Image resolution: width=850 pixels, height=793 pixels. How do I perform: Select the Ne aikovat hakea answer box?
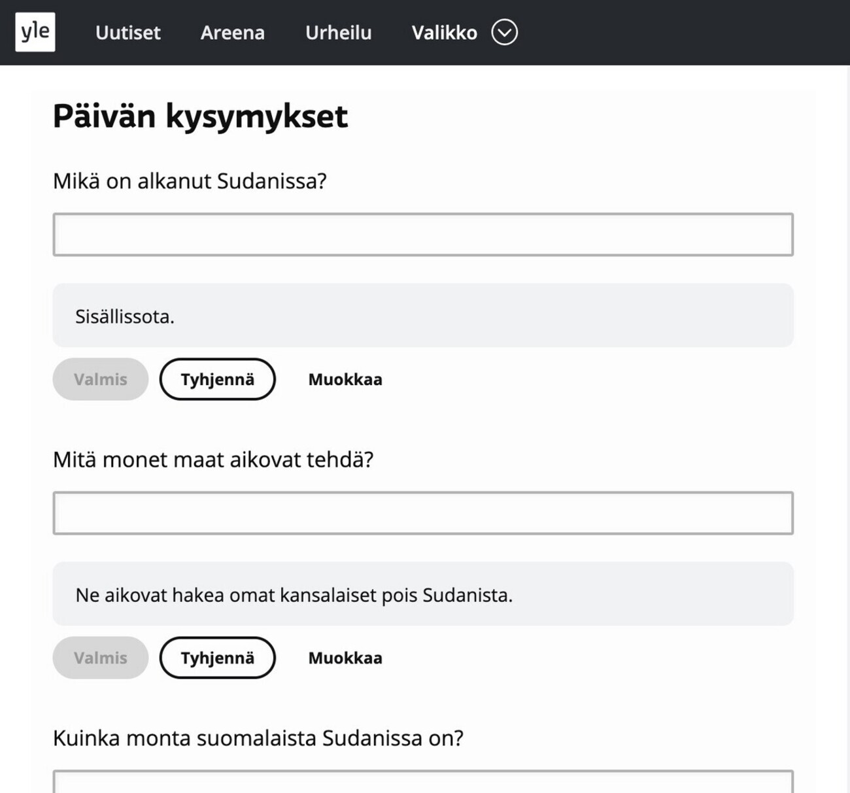423,594
